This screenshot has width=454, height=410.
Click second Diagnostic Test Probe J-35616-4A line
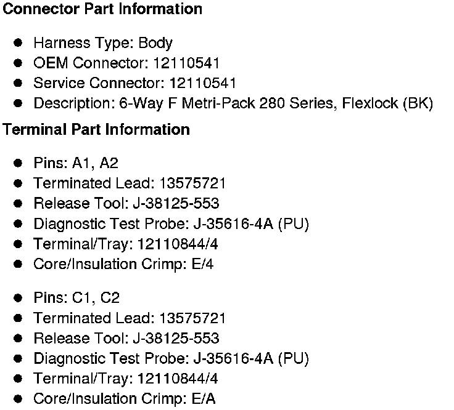[x=171, y=358]
